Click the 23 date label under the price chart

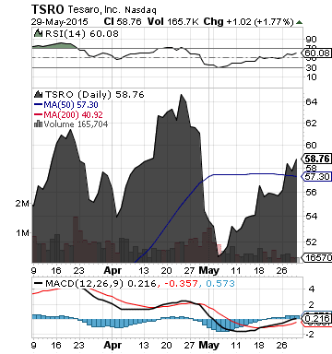click(78, 271)
